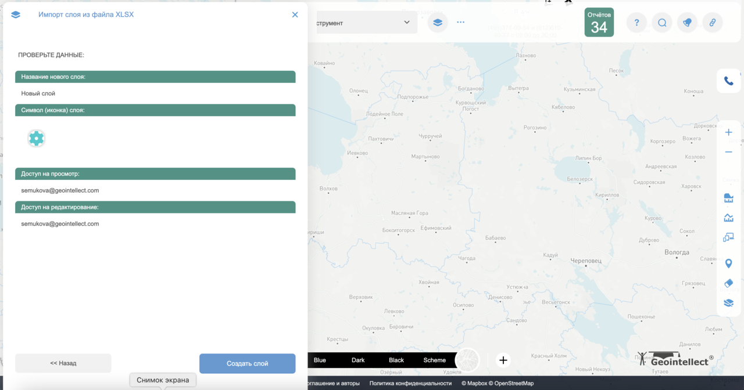
Task: Expand the instrument dropdown at top
Action: [406, 22]
